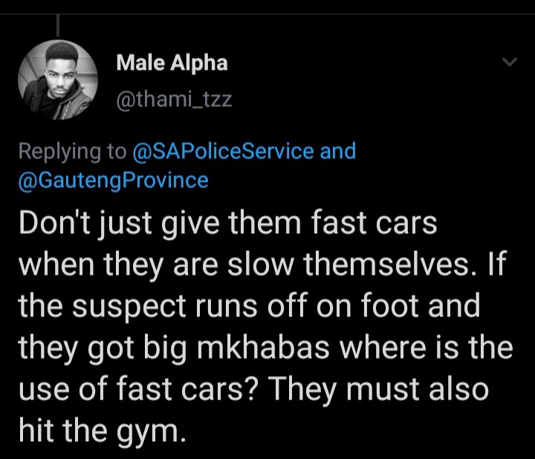Click the 'Replying to' label
The width and height of the screenshot is (535, 459).
click(72, 152)
